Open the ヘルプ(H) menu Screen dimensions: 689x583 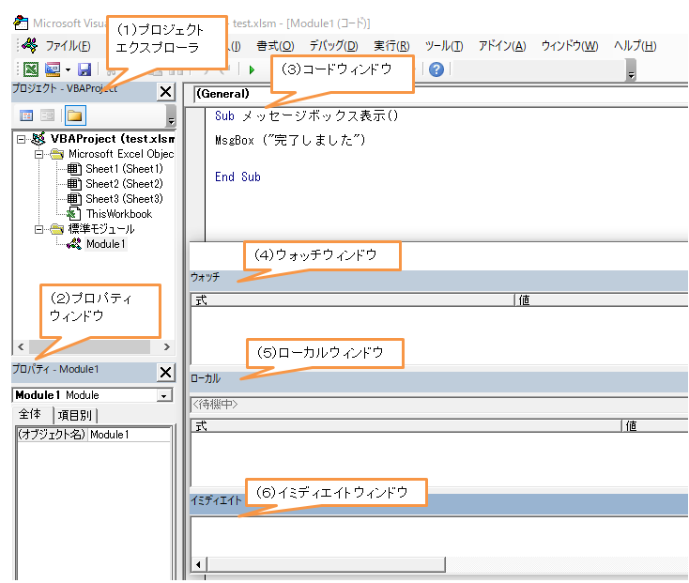(635, 46)
